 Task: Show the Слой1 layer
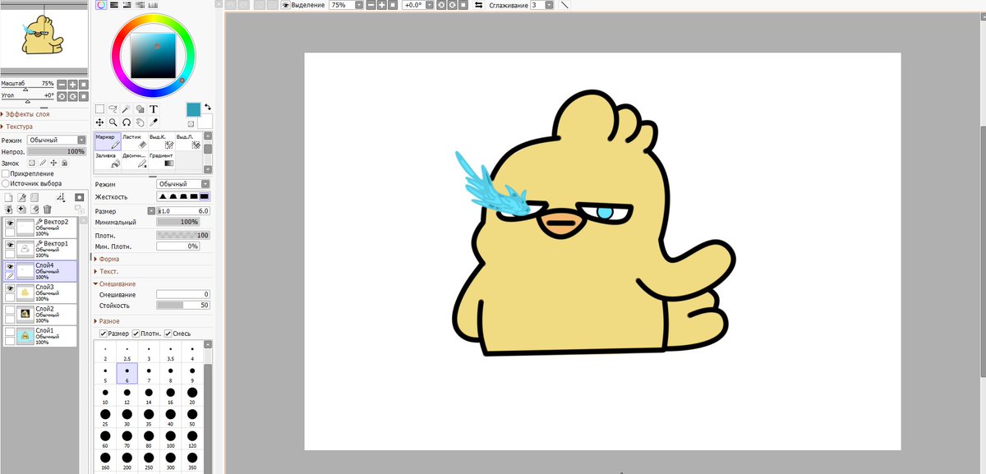pos(10,331)
